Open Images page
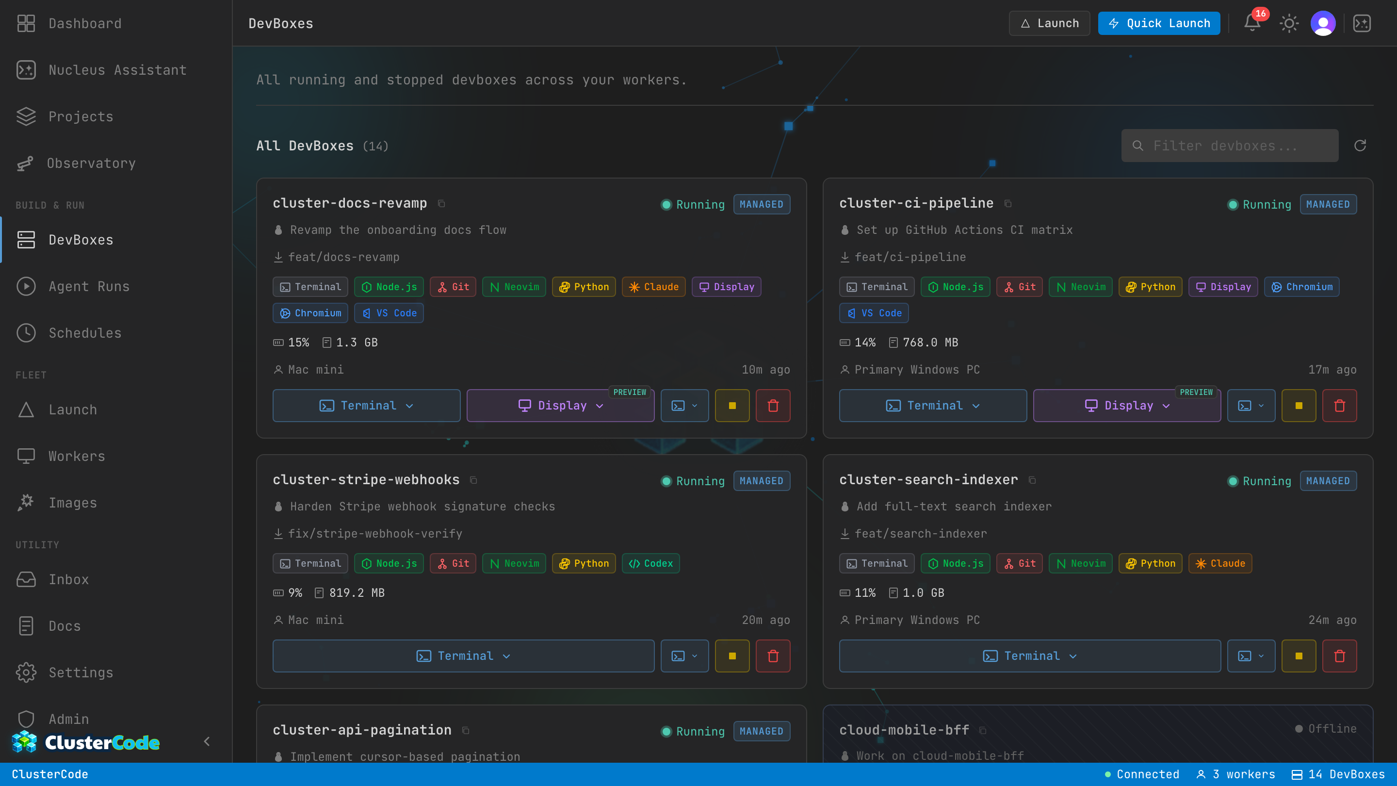 click(116, 503)
